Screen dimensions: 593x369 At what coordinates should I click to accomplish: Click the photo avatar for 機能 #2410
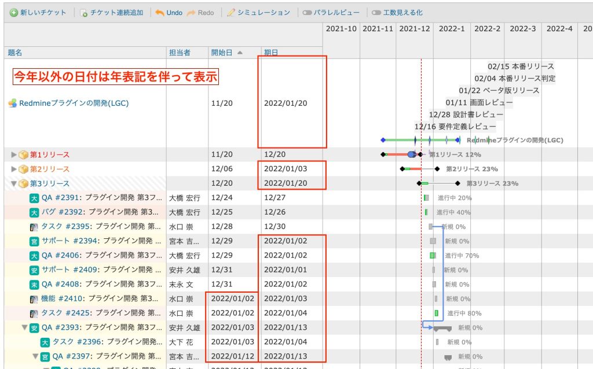34,299
